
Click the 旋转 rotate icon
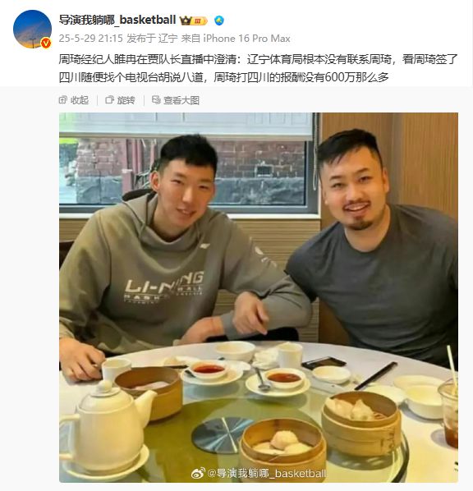[x=109, y=100]
